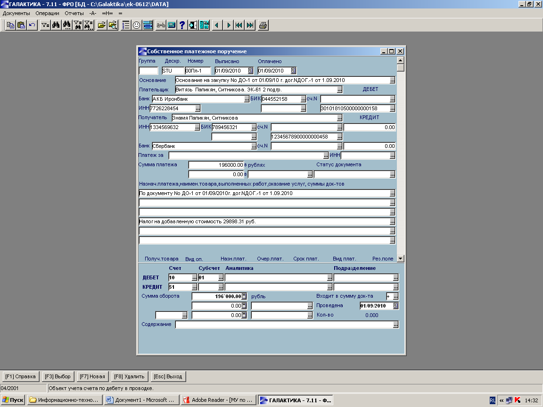Open selection button for Основание field

(x=392, y=80)
